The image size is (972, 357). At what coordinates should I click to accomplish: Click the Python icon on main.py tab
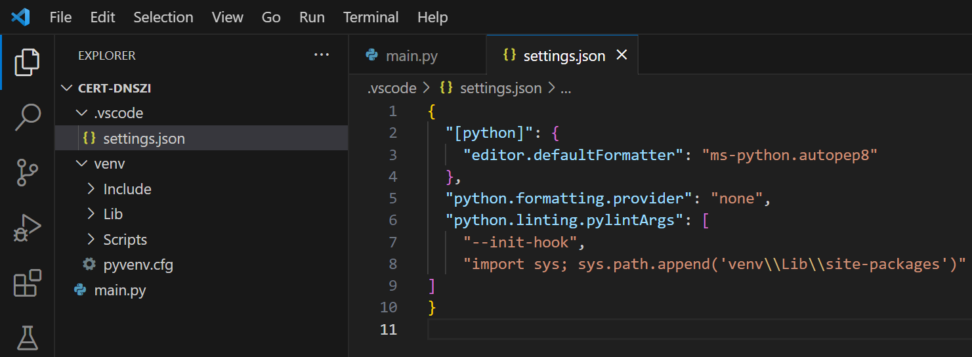(372, 55)
